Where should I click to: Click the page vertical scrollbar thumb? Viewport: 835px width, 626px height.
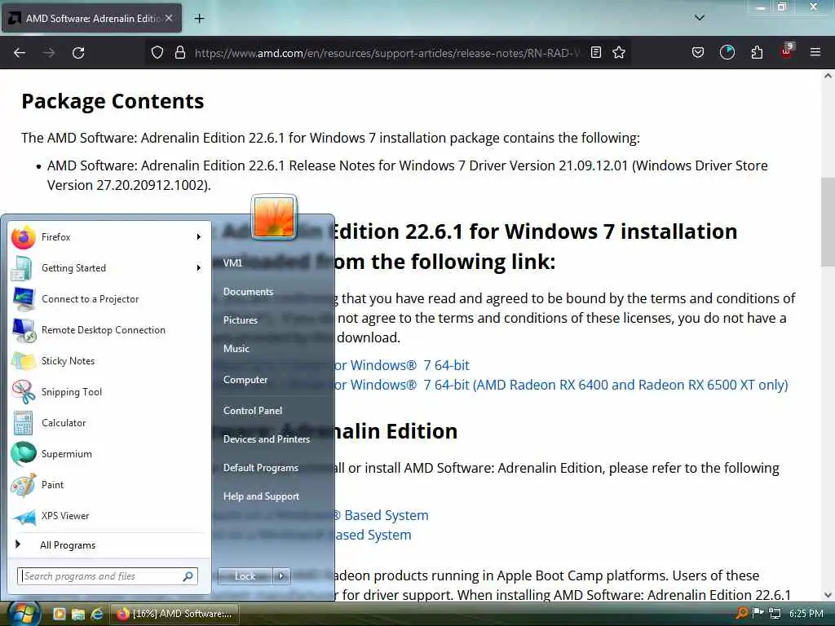[x=828, y=222]
